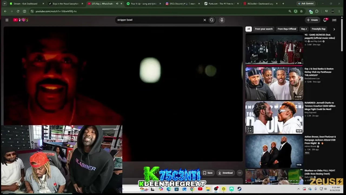
Task: Open the Adrien Broner, DeenTheGreat title link
Action: tap(320, 140)
